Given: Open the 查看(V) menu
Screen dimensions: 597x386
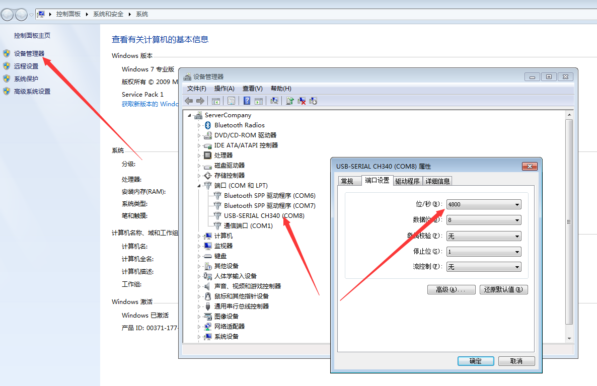Looking at the screenshot, I should point(252,89).
